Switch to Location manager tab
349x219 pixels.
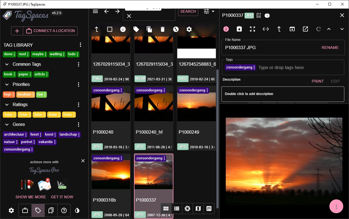tap(25, 210)
